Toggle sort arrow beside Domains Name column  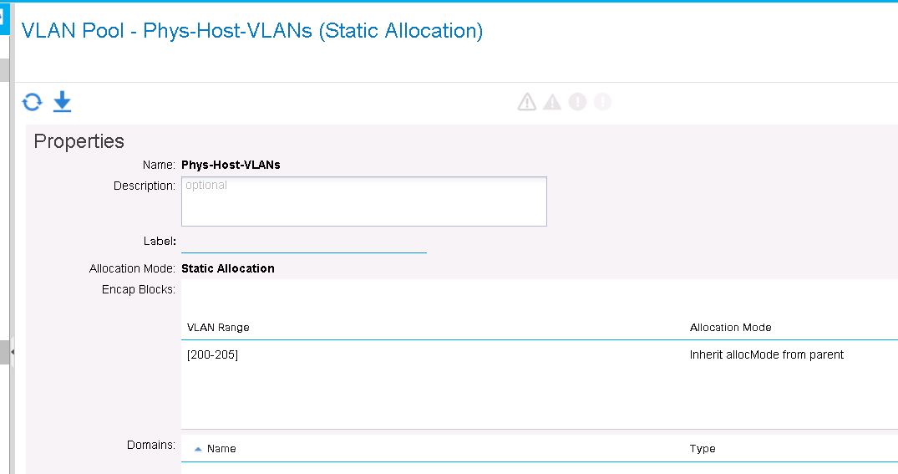(x=198, y=450)
